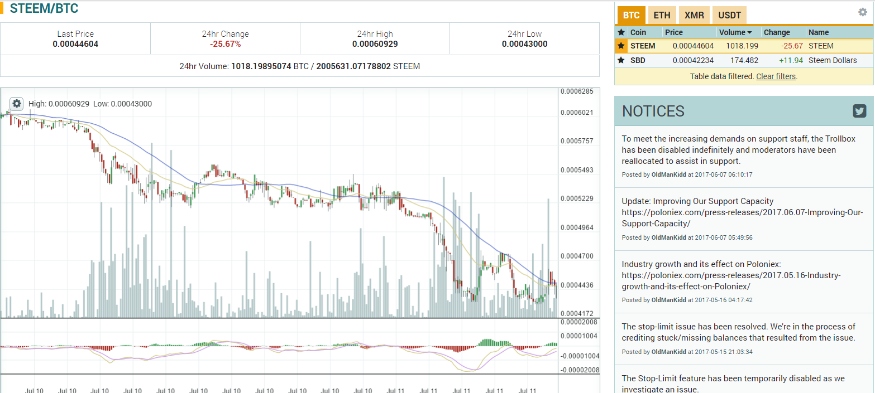
Task: Toggle star favorite for SBD row
Action: click(x=621, y=60)
